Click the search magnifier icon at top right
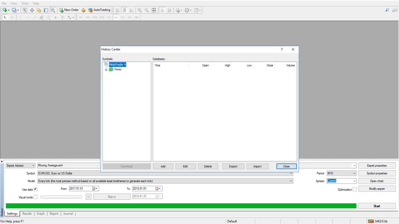Image resolution: width=399 pixels, height=224 pixels. [387, 10]
